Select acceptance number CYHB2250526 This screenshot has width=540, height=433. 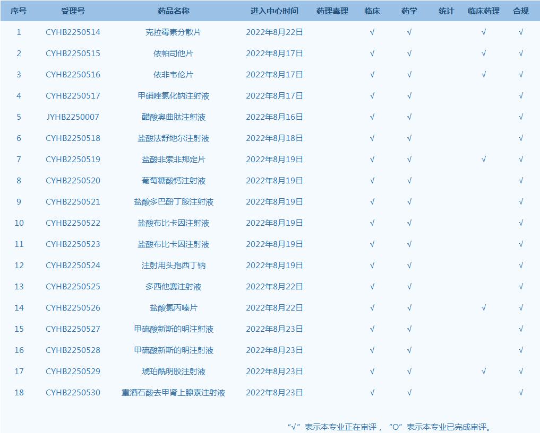pyautogui.click(x=73, y=308)
